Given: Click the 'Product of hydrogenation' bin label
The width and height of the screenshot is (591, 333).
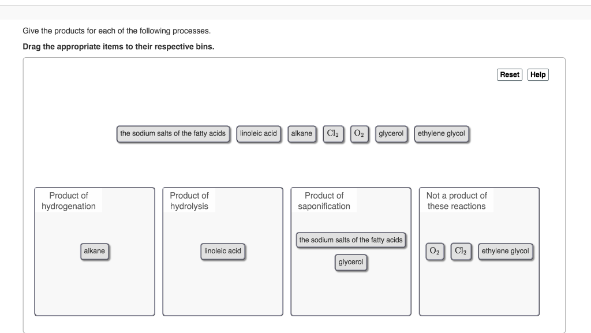Looking at the screenshot, I should [x=69, y=201].
